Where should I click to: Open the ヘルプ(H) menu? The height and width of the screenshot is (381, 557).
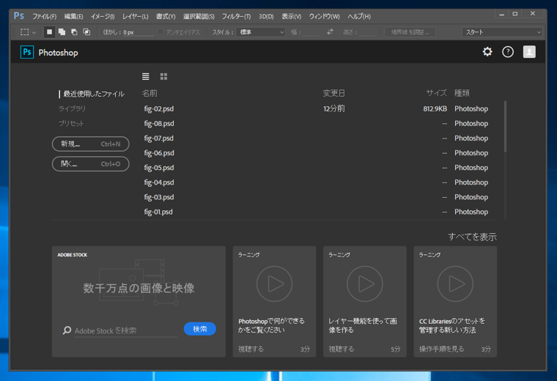[359, 16]
